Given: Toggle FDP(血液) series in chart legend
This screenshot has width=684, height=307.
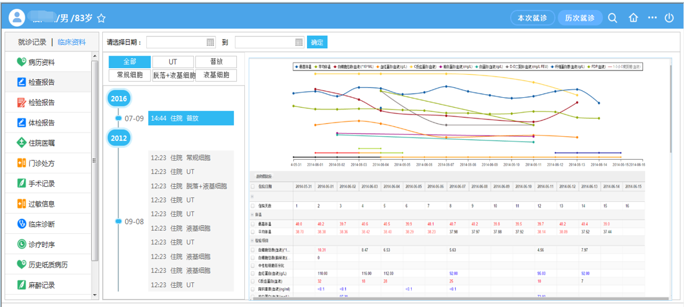Looking at the screenshot, I should click(596, 67).
